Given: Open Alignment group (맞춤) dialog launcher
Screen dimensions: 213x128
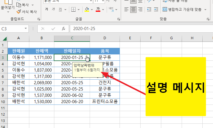Looking at the screenshot, I should (x=208, y=19).
